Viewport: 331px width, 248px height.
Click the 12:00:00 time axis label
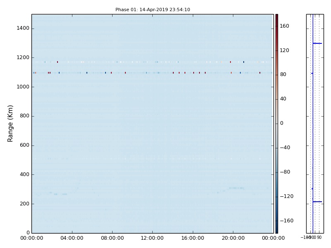coord(152,238)
